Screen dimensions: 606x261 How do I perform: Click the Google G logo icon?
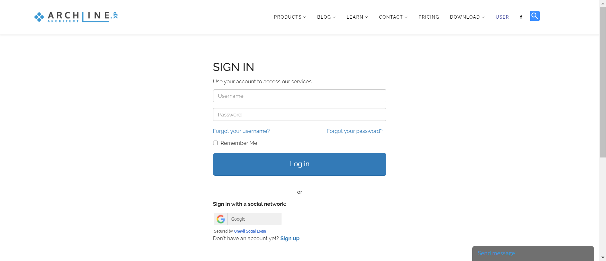(x=221, y=219)
